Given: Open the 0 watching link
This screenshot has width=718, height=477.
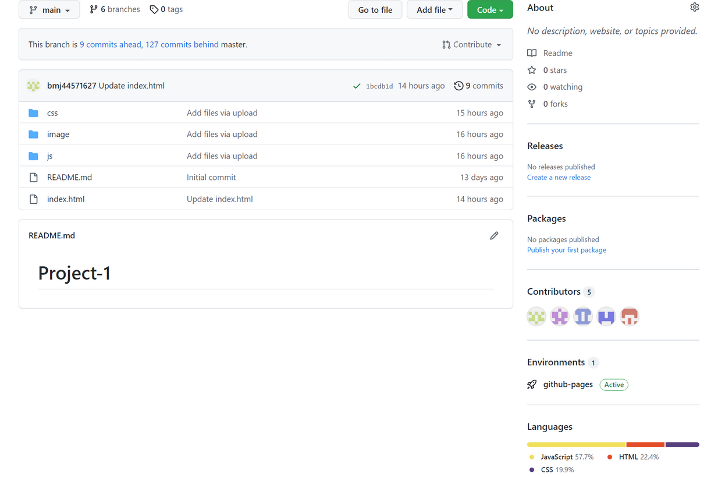Looking at the screenshot, I should pyautogui.click(x=563, y=87).
